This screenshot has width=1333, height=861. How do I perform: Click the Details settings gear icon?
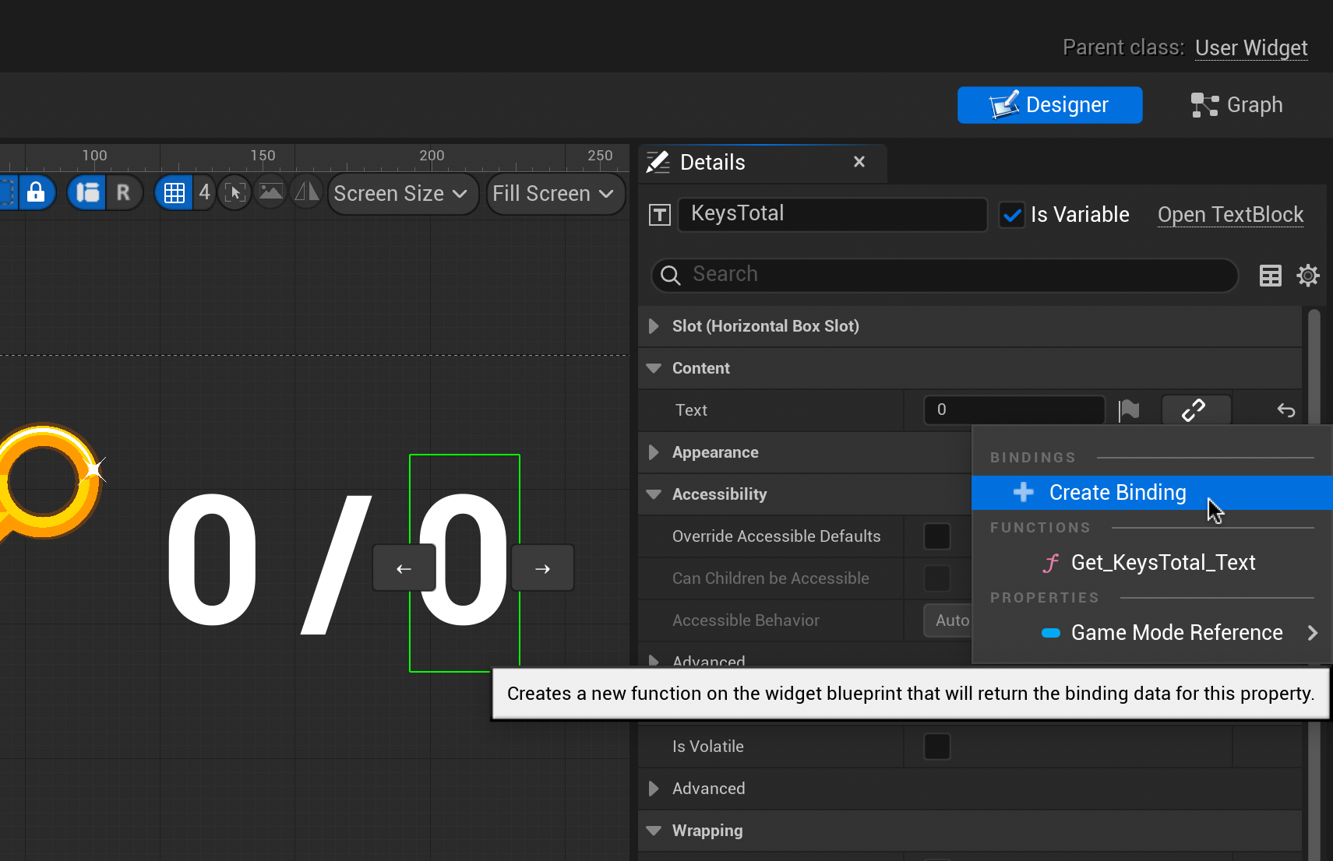(x=1307, y=276)
